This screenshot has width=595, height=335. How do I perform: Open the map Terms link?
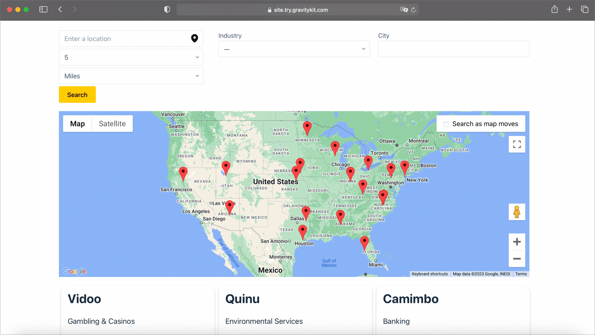click(x=521, y=273)
